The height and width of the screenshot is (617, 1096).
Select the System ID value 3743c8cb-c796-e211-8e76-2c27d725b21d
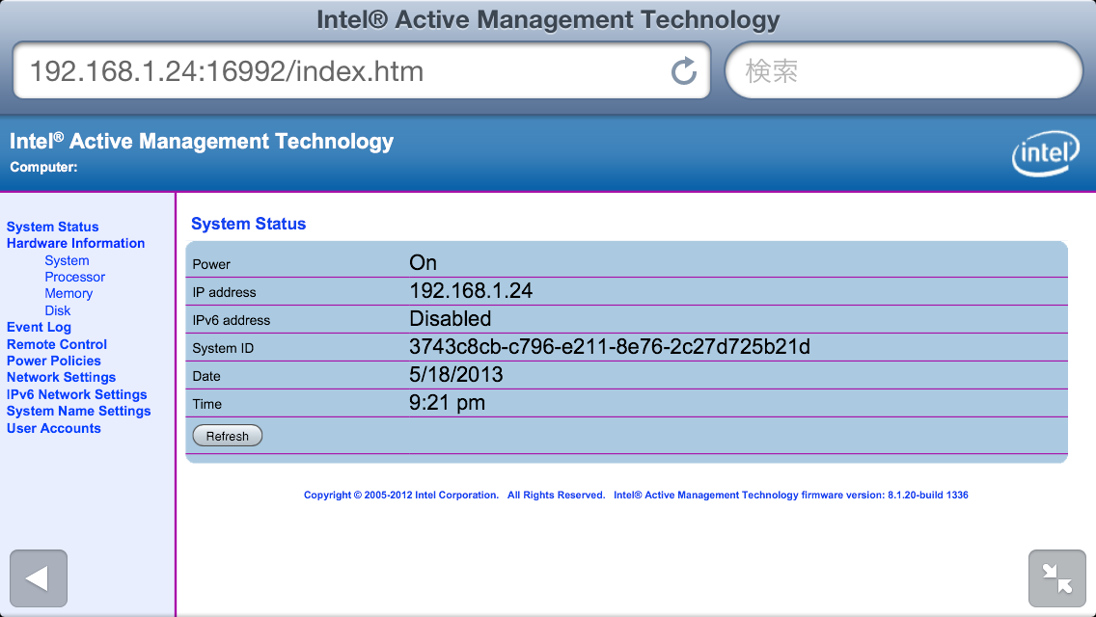click(x=610, y=347)
